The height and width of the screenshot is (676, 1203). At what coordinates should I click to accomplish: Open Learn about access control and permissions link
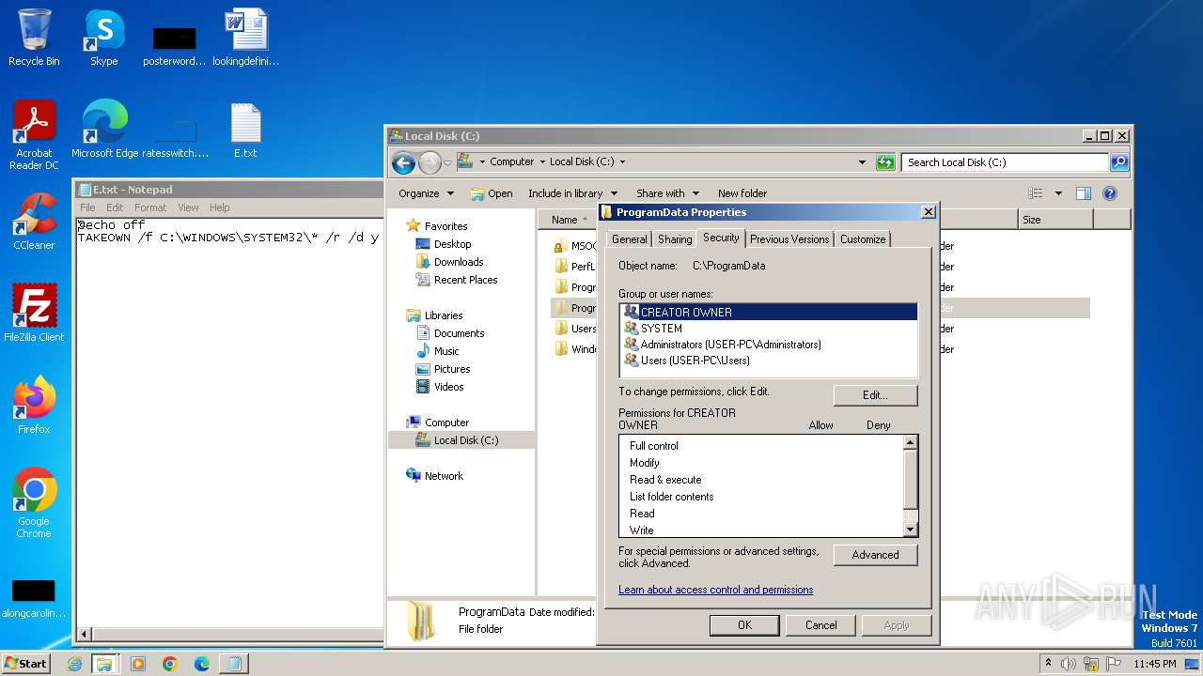click(715, 590)
